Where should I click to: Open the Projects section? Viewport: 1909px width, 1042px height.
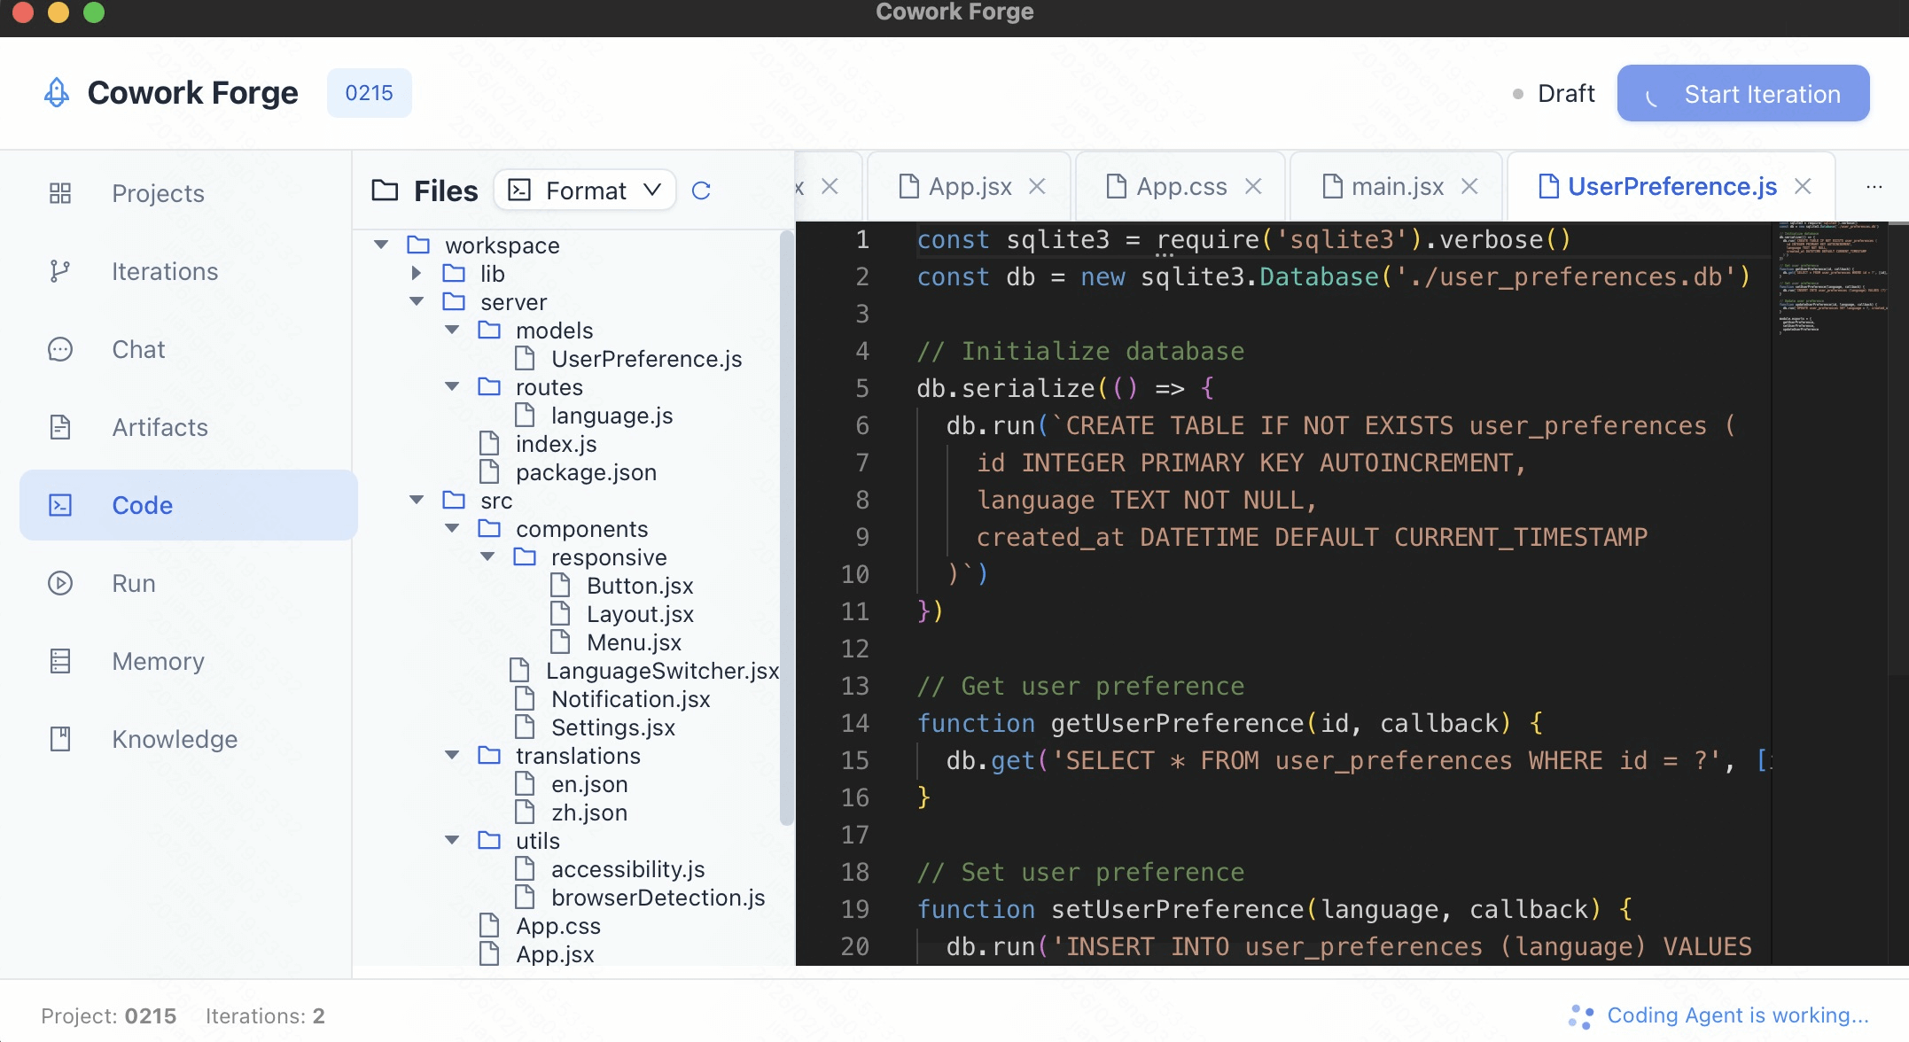157,193
